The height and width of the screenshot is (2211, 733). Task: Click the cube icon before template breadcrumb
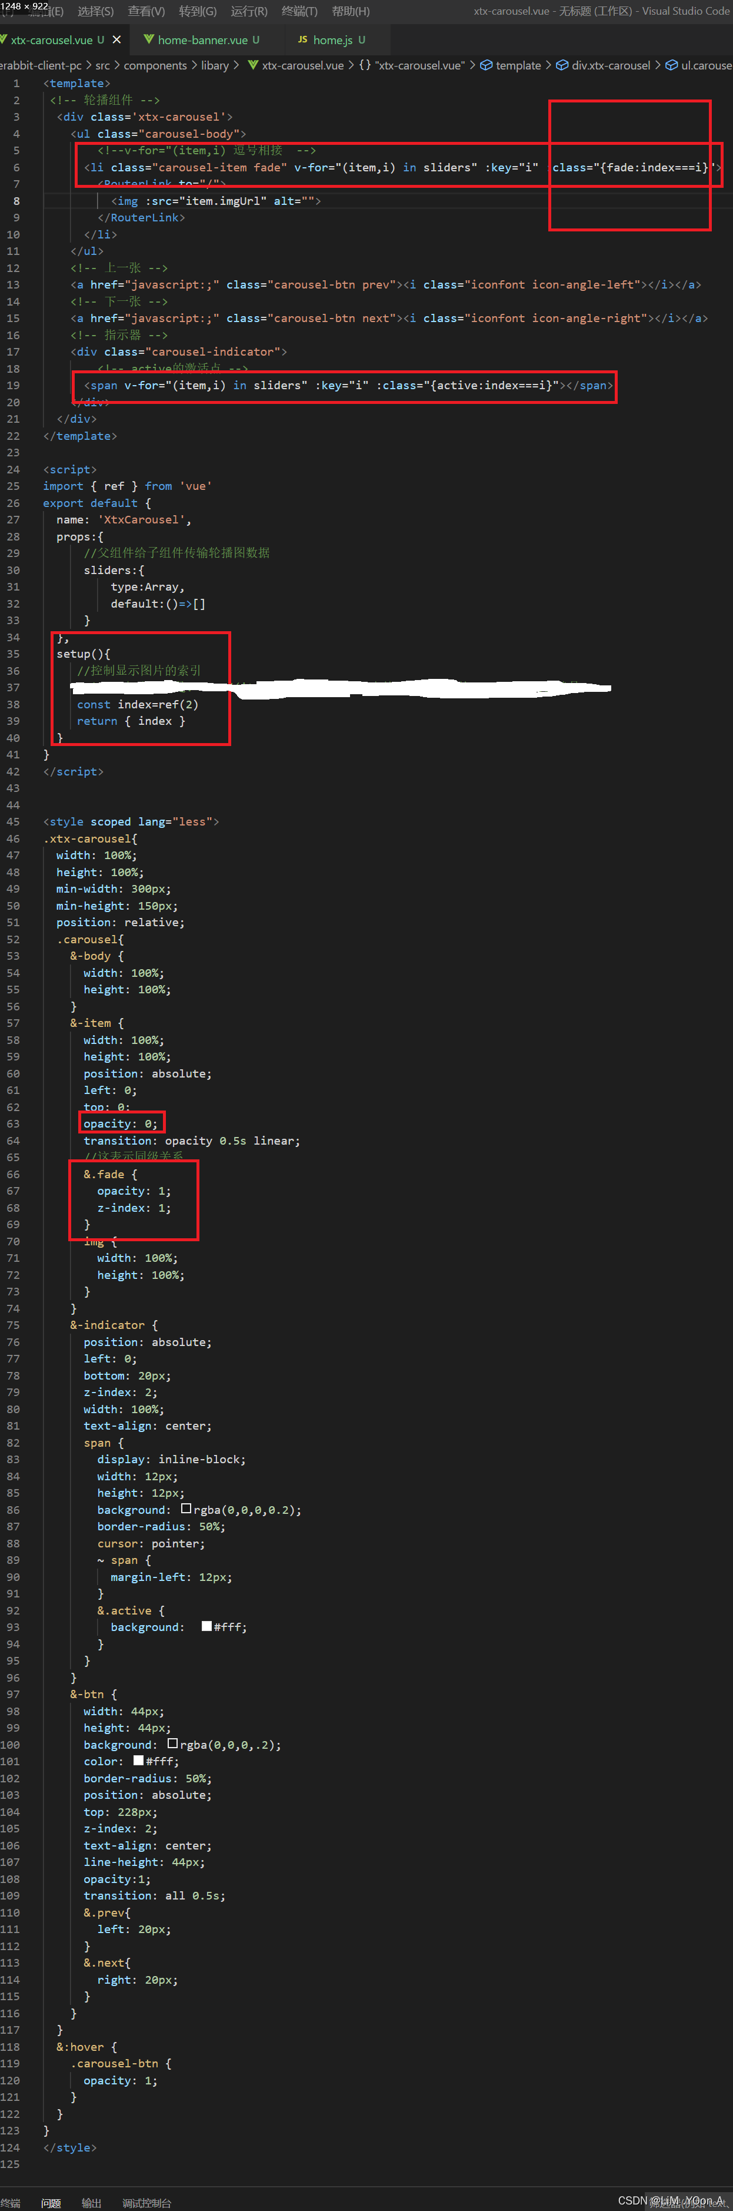pos(486,65)
